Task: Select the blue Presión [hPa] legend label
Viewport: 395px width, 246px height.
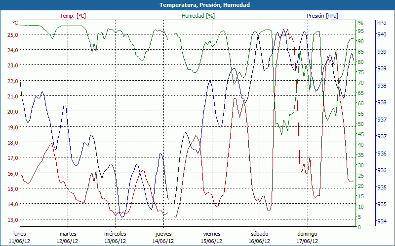Action: (322, 16)
